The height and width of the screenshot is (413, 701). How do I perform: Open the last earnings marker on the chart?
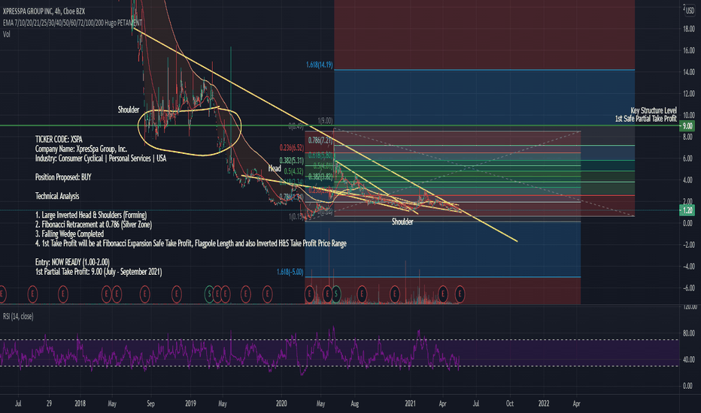(x=460, y=294)
